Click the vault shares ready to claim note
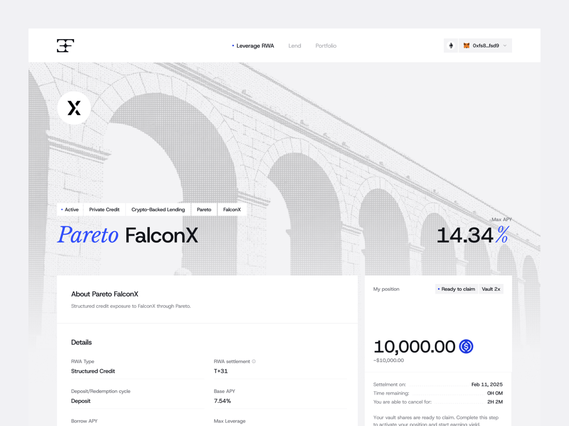The height and width of the screenshot is (426, 569). 436,421
